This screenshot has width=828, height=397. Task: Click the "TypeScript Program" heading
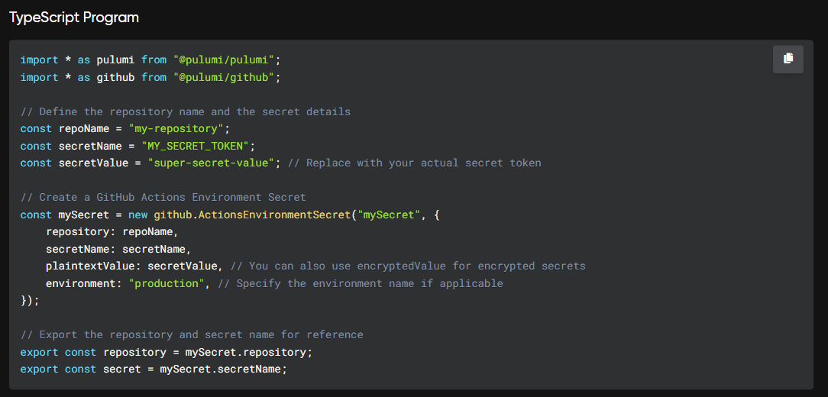(74, 18)
